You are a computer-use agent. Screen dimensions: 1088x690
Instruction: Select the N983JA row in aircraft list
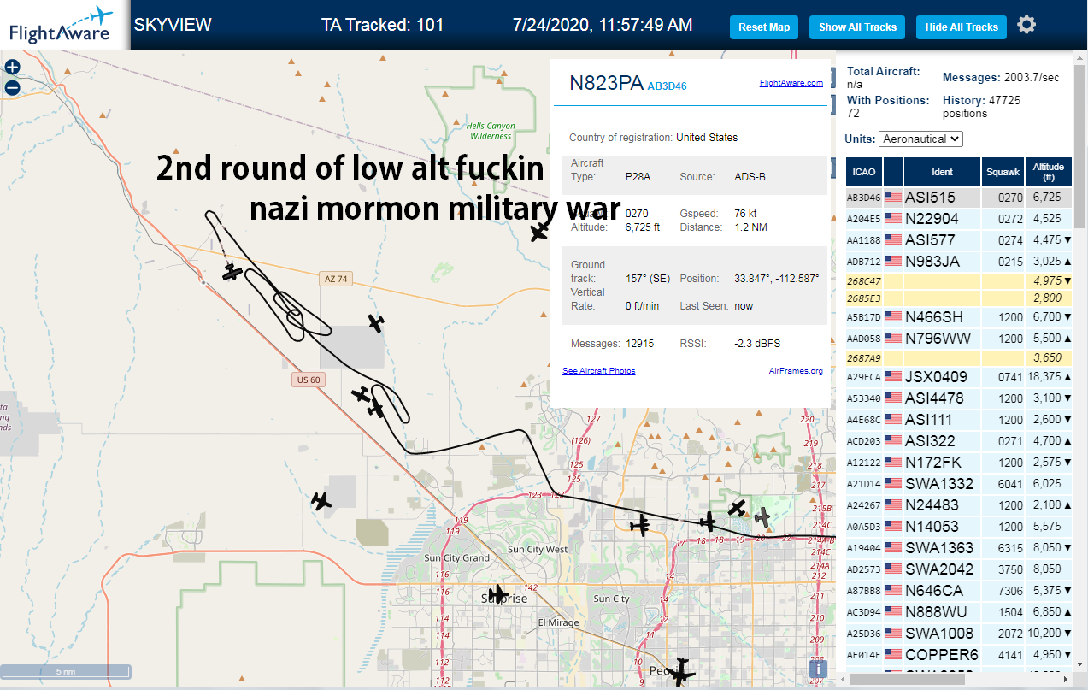click(958, 262)
